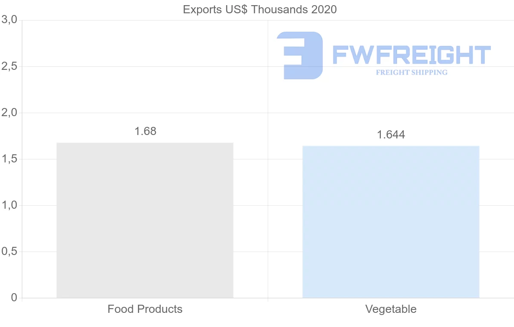Click the 2,5 y-axis tick label
The width and height of the screenshot is (514, 327).
click(9, 66)
